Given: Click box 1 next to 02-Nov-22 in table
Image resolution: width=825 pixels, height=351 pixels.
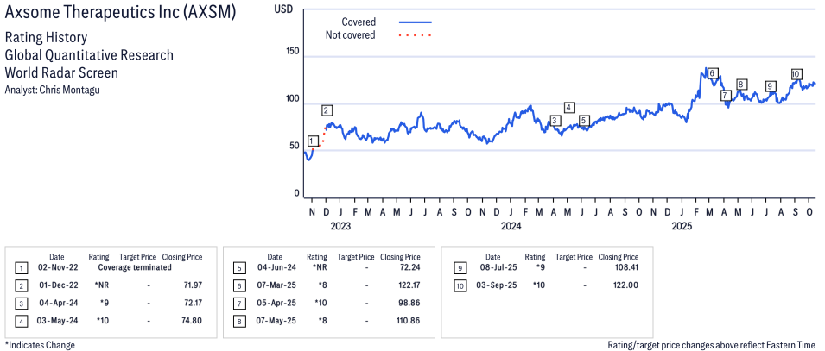Looking at the screenshot, I should 20,269.
